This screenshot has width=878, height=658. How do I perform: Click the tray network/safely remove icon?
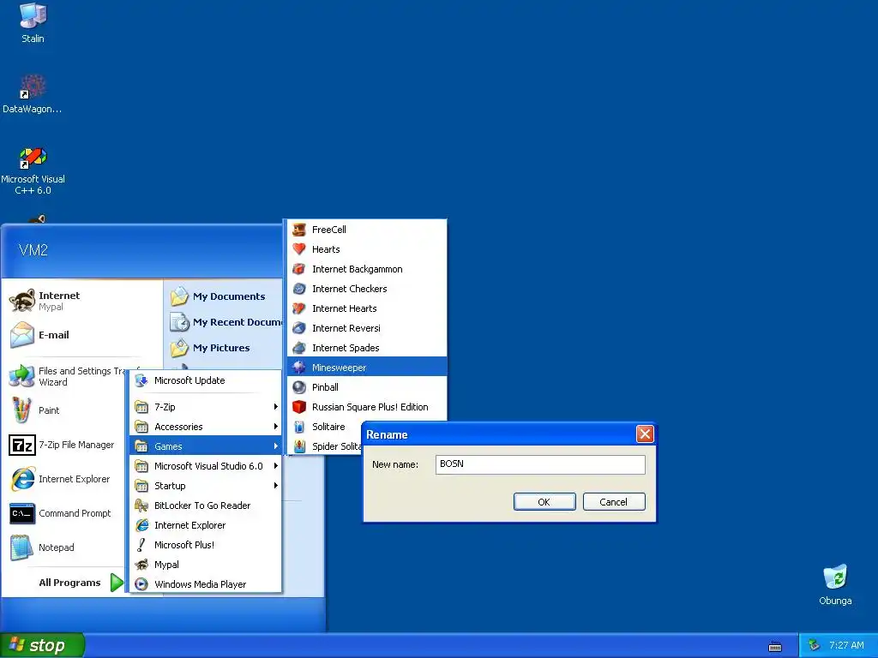[815, 645]
